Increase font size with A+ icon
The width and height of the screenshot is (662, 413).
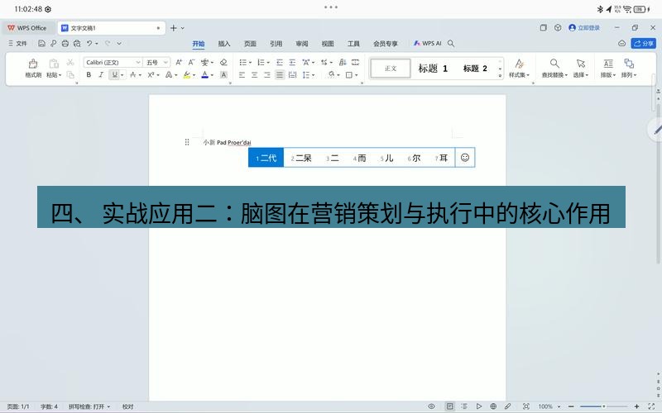pyautogui.click(x=179, y=63)
